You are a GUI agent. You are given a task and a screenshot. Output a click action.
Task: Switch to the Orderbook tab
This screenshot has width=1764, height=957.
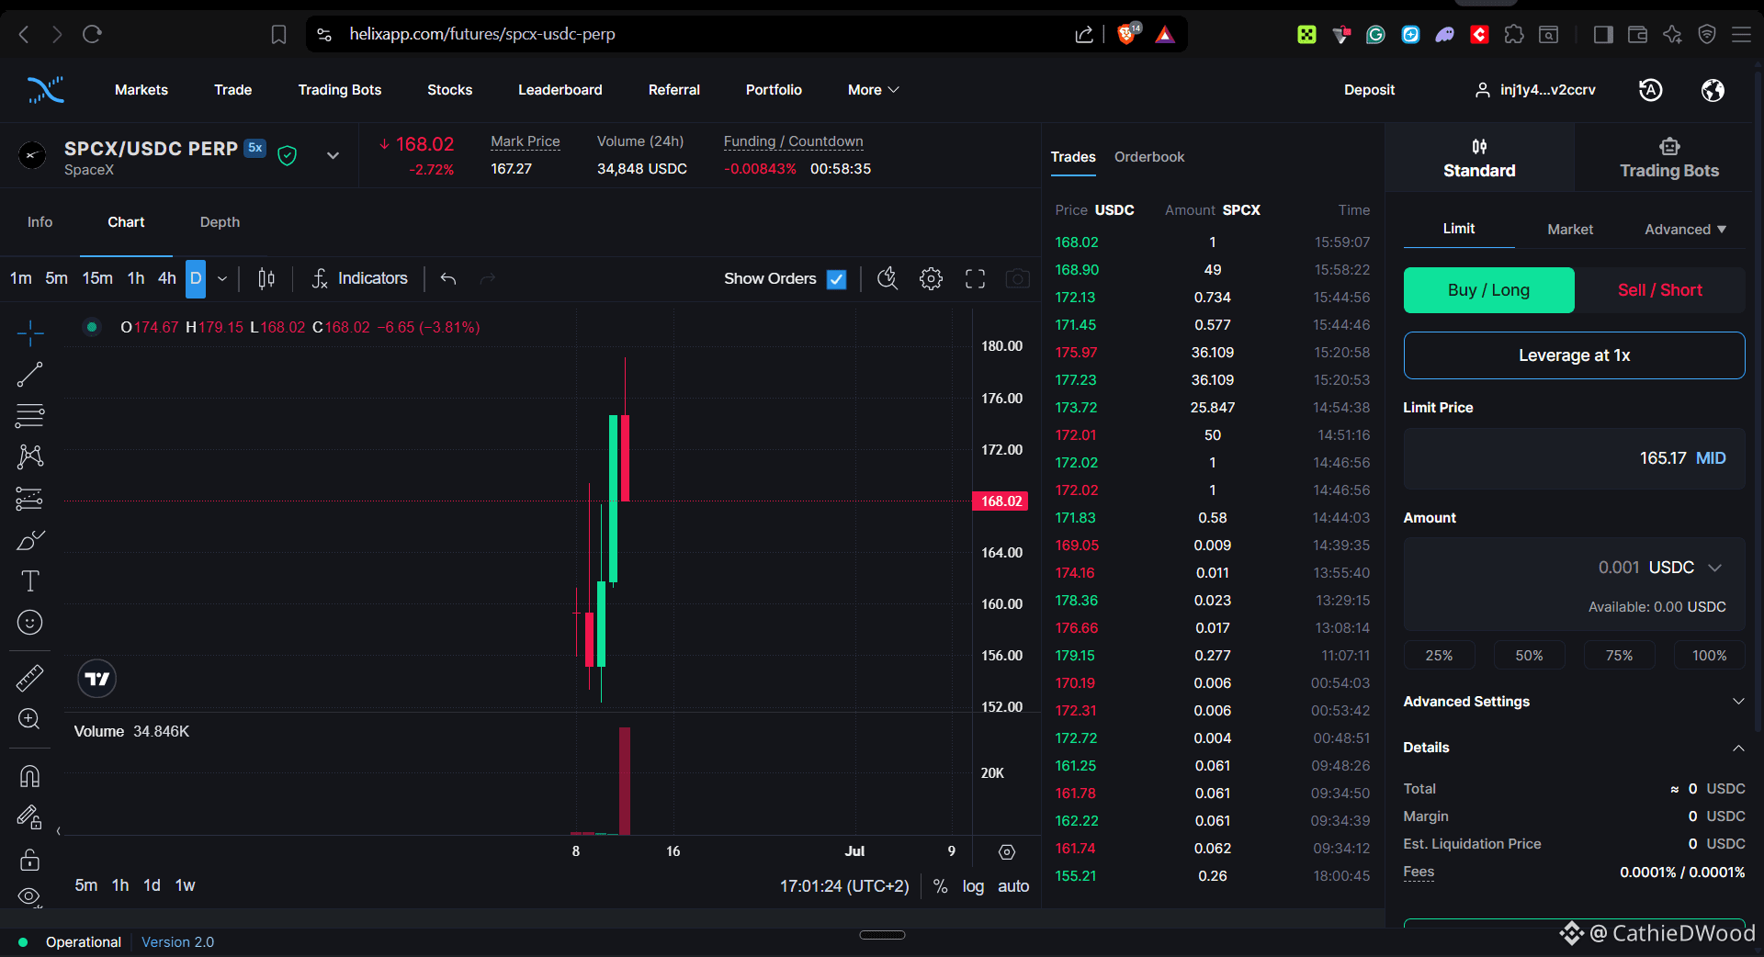coord(1149,157)
